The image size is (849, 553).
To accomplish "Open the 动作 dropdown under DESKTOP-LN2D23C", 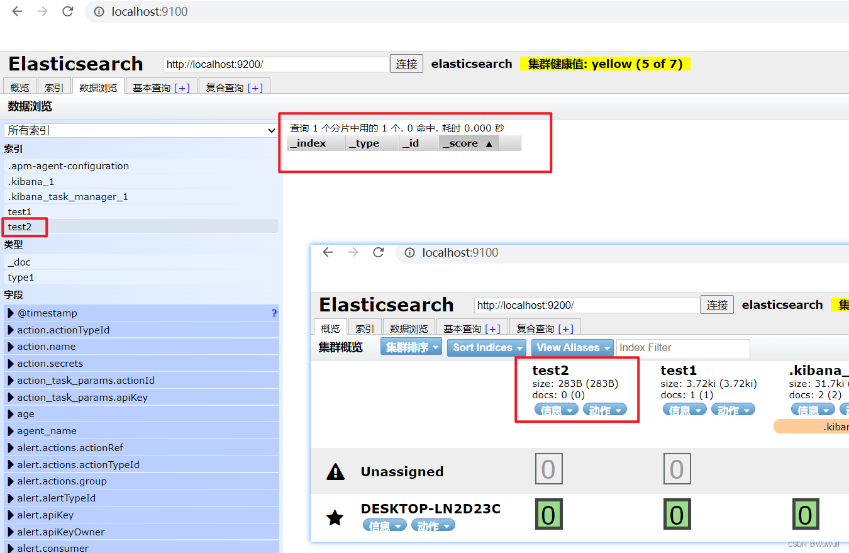I will click(x=433, y=525).
